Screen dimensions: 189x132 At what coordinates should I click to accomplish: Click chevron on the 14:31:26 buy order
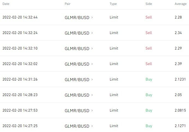(x=92, y=79)
